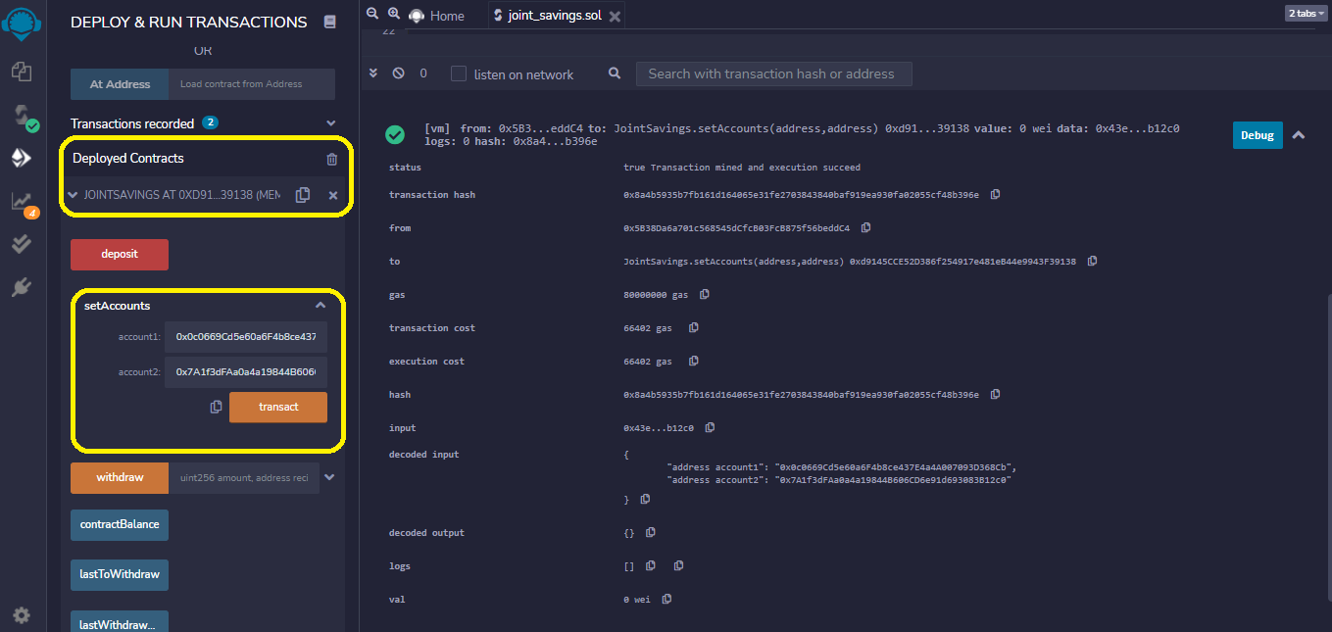Select the Deploy & run transactions sidebar icon
1332x632 pixels.
point(22,158)
